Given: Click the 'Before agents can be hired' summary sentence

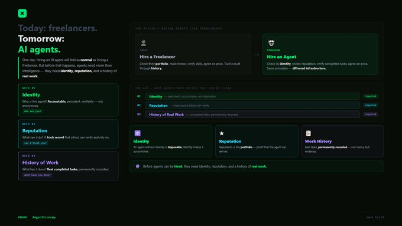Looking at the screenshot, I should pyautogui.click(x=205, y=166).
